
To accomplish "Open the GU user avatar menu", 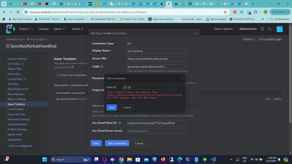I will pos(279,29).
